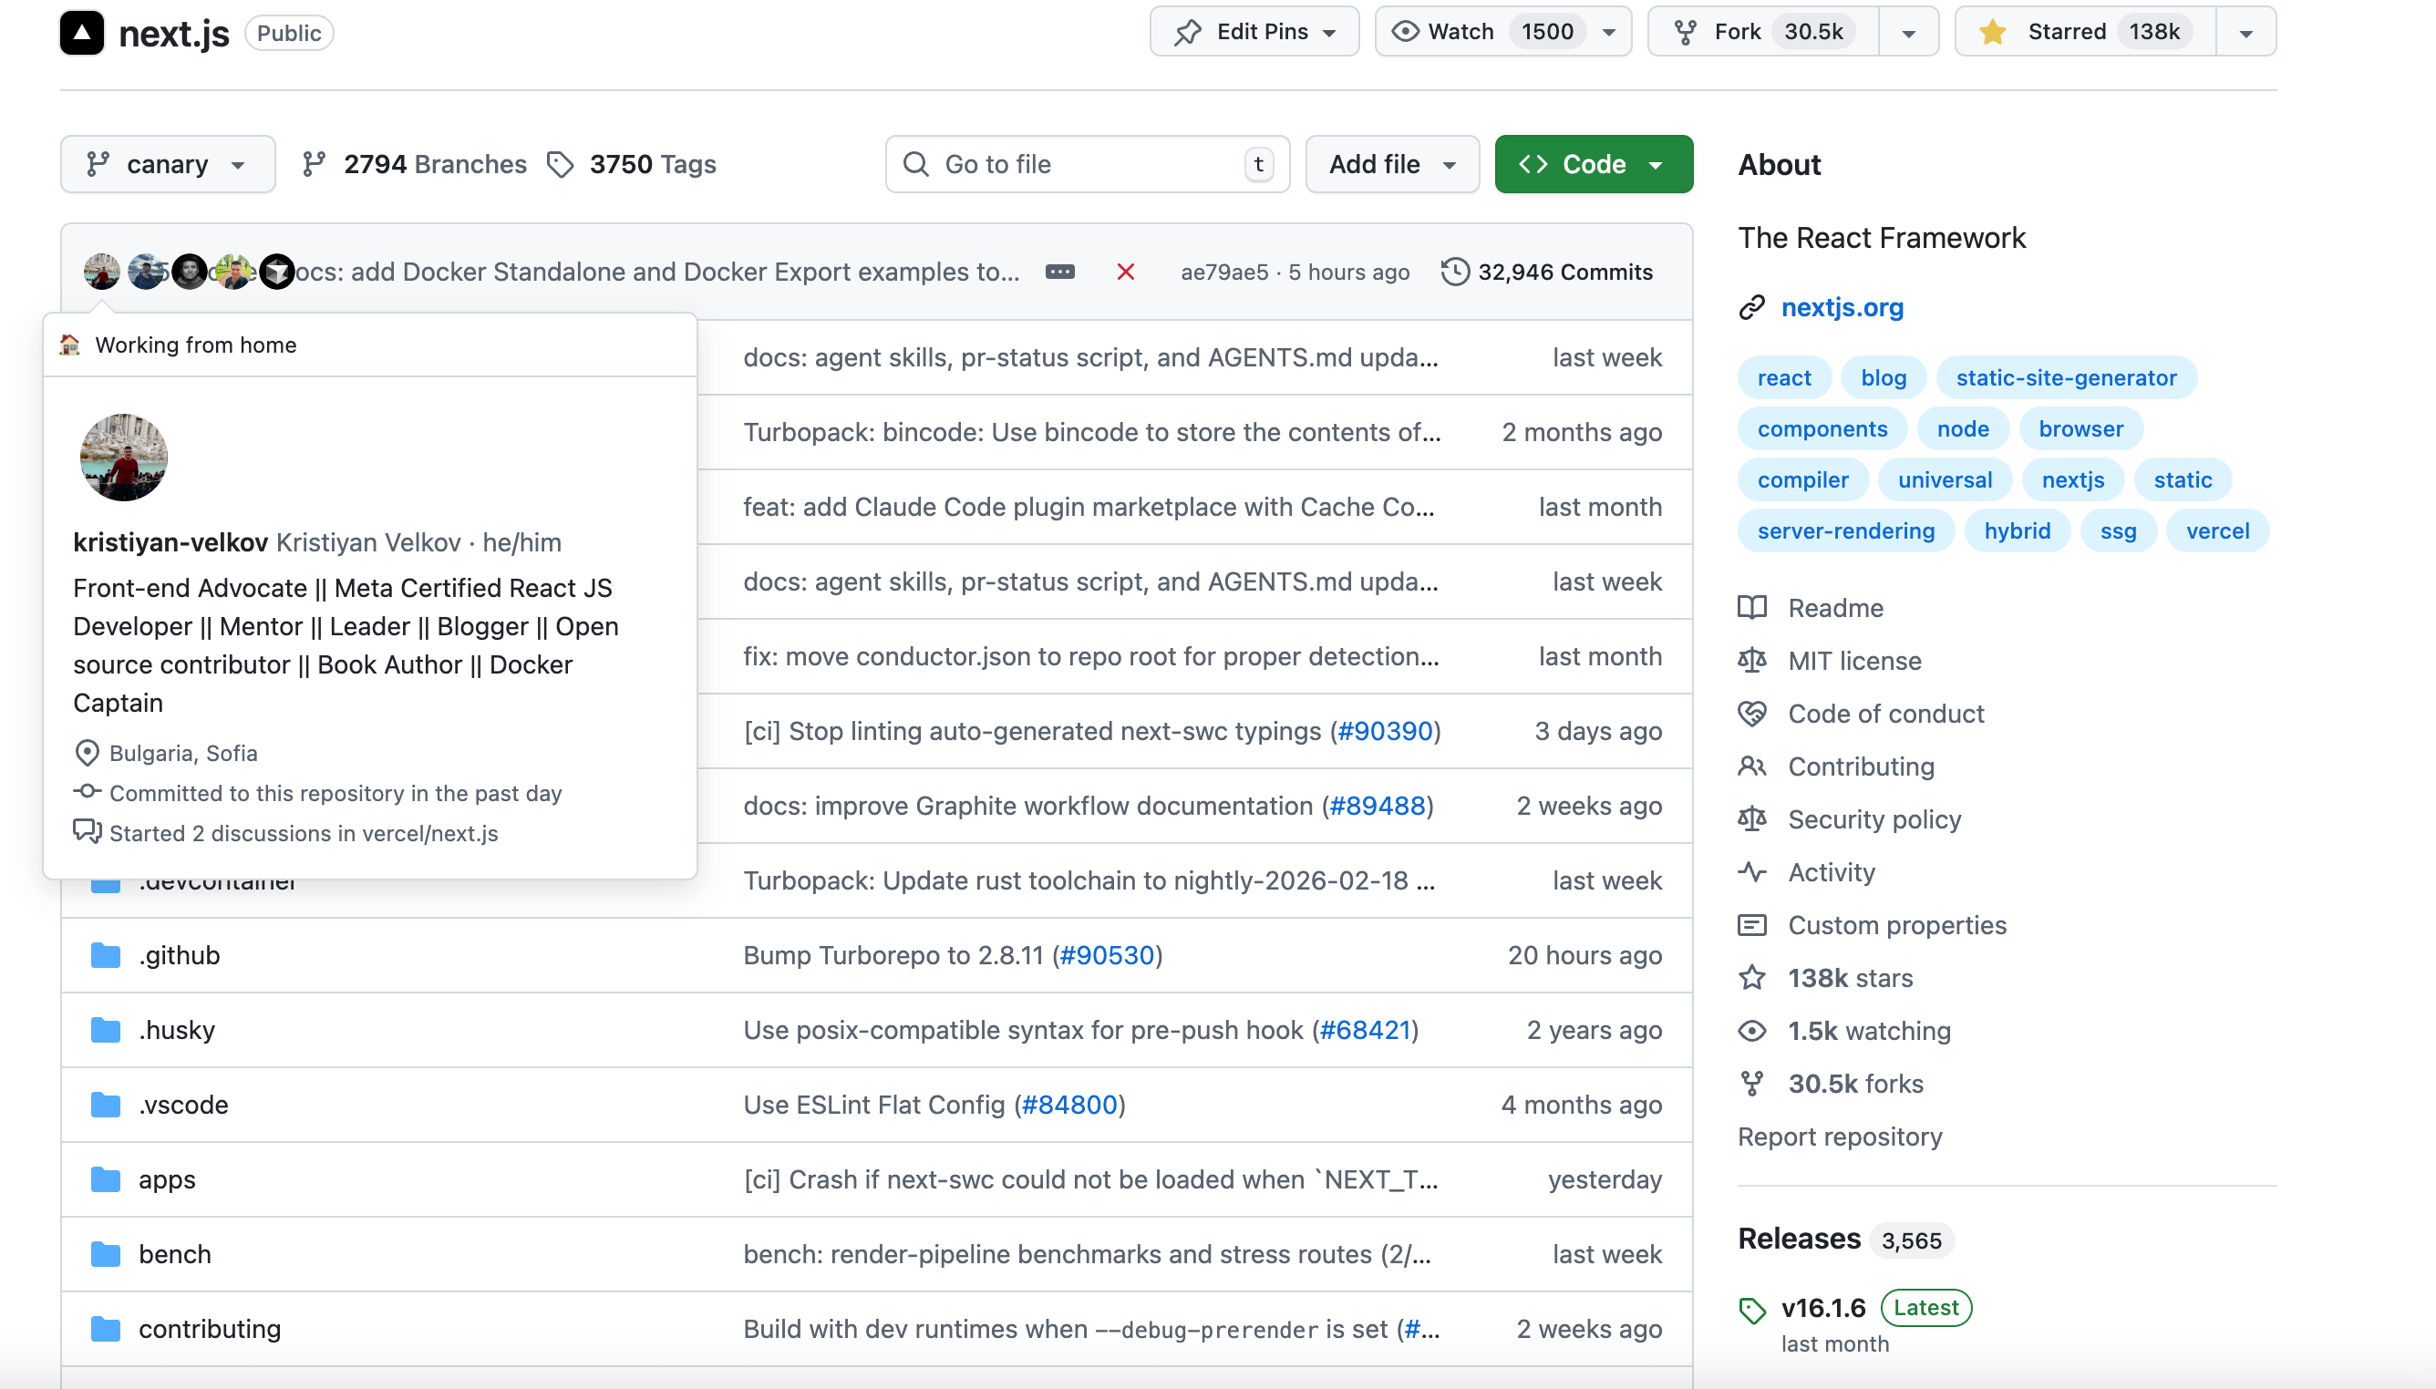2436x1389 pixels.
Task: Select the static-site-generator topic tag
Action: click(x=2066, y=377)
